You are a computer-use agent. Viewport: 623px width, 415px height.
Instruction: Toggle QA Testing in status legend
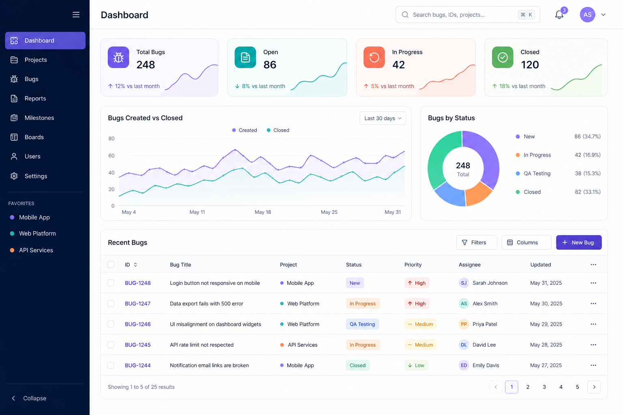coord(533,173)
